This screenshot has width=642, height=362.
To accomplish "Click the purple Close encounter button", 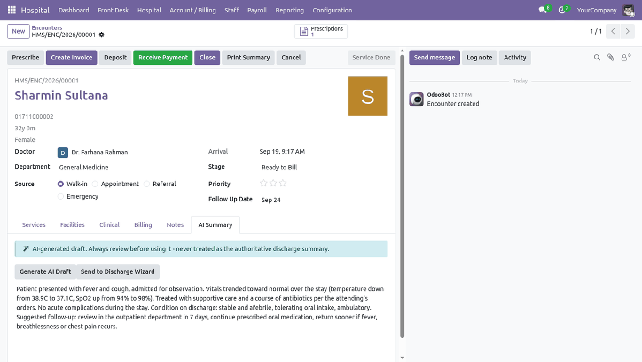I will click(x=207, y=58).
